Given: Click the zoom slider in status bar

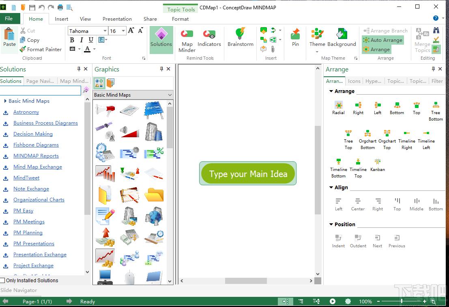Looking at the screenshot, I should tap(402, 301).
